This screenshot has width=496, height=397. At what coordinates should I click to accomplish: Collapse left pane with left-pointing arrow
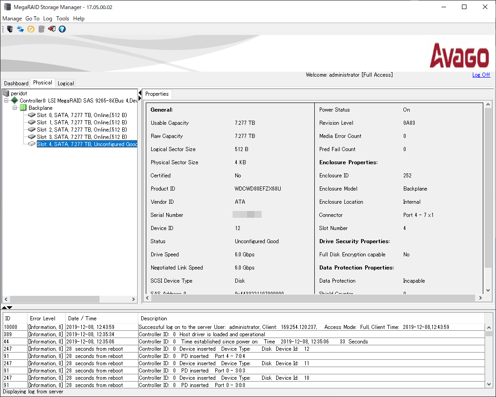tap(140, 93)
